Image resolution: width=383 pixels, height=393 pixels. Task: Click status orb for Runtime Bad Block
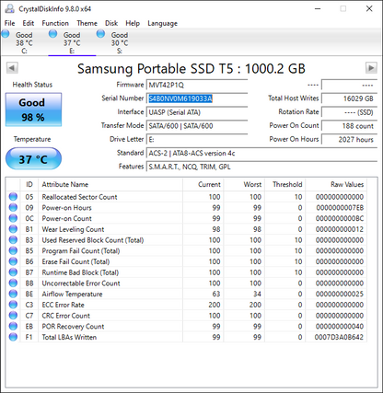click(13, 272)
